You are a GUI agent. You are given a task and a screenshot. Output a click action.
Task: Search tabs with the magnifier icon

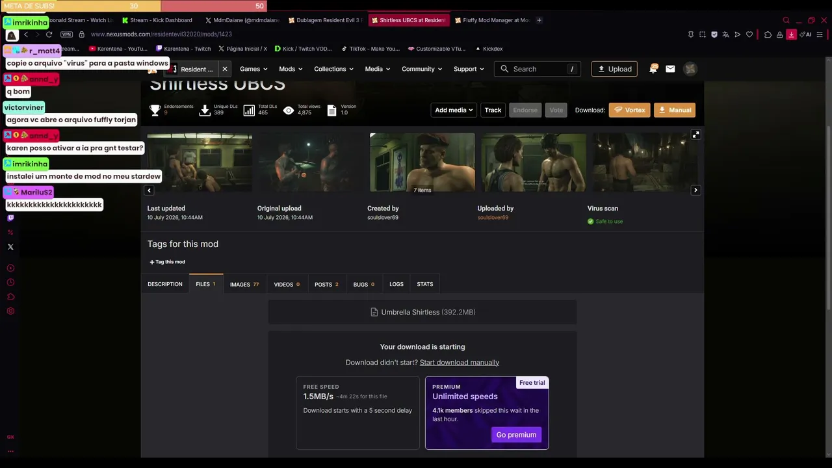pos(786,20)
